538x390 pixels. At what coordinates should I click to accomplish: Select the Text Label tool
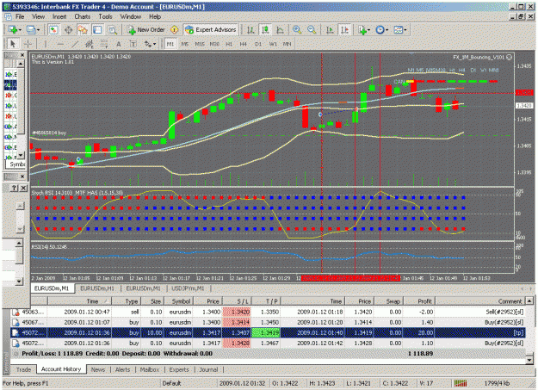click(x=133, y=44)
